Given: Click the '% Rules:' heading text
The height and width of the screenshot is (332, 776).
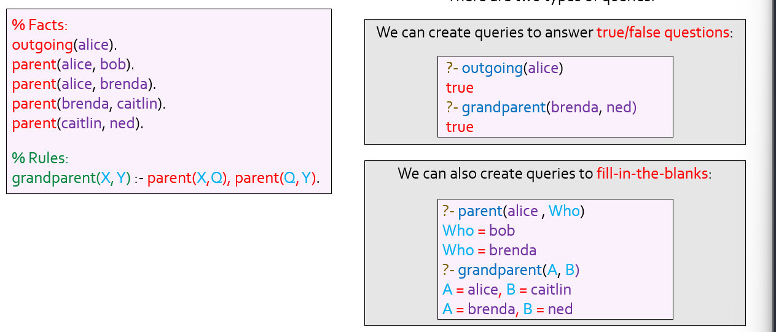Looking at the screenshot, I should click(40, 158).
